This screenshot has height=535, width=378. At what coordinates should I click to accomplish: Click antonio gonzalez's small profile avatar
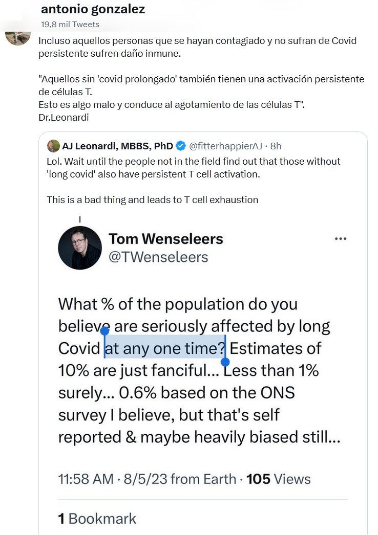point(18,37)
